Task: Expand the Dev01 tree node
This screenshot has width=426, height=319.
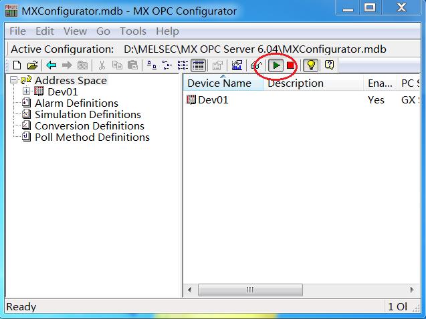Action: 26,91
